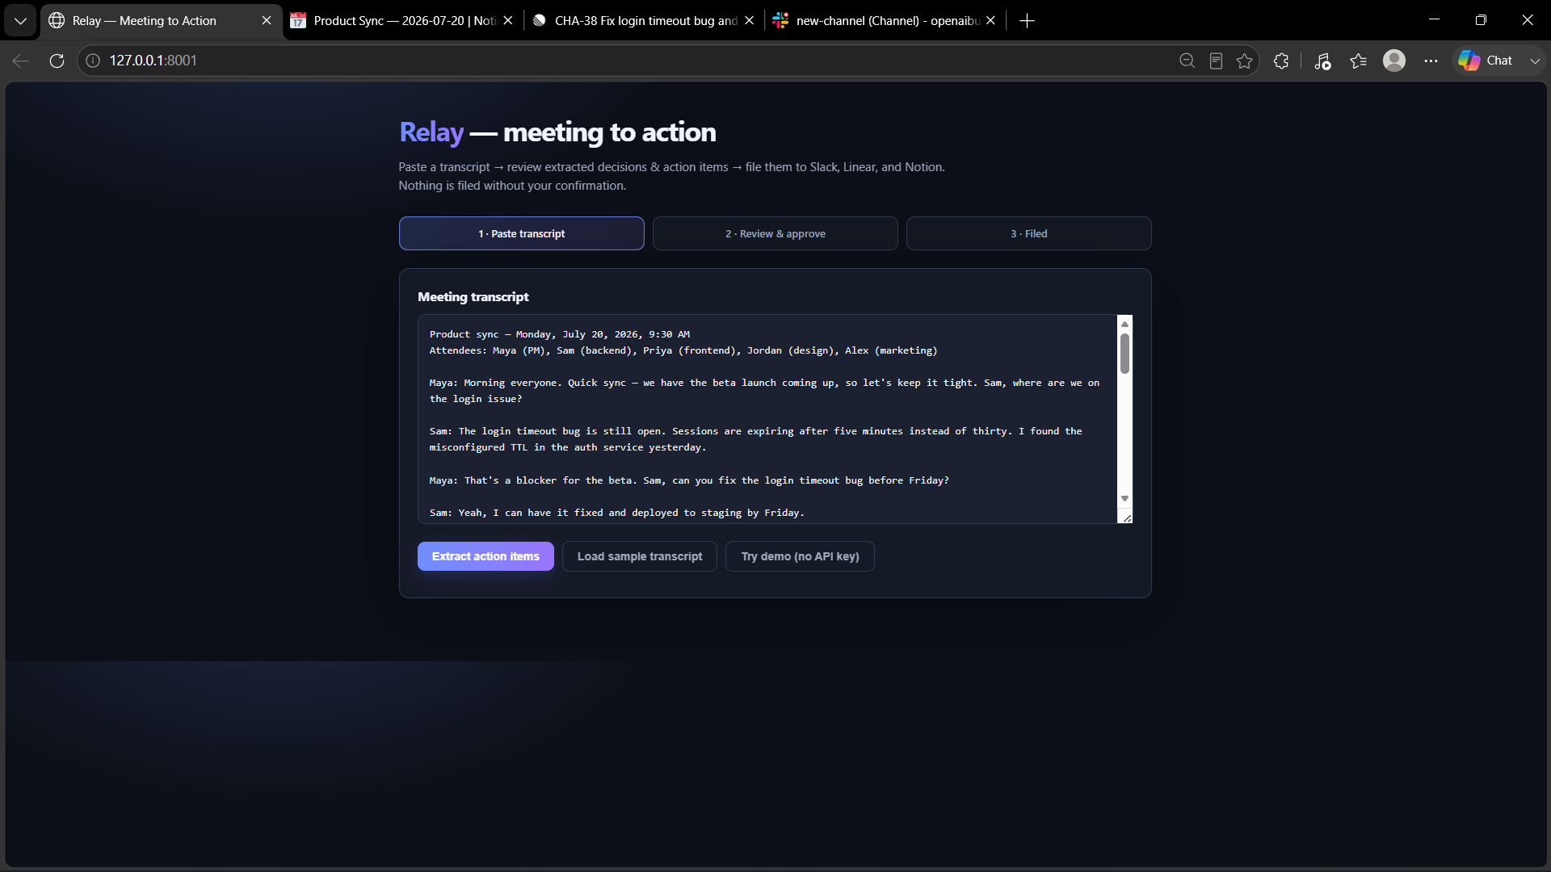
Task: Load the sample transcript
Action: pyautogui.click(x=640, y=556)
